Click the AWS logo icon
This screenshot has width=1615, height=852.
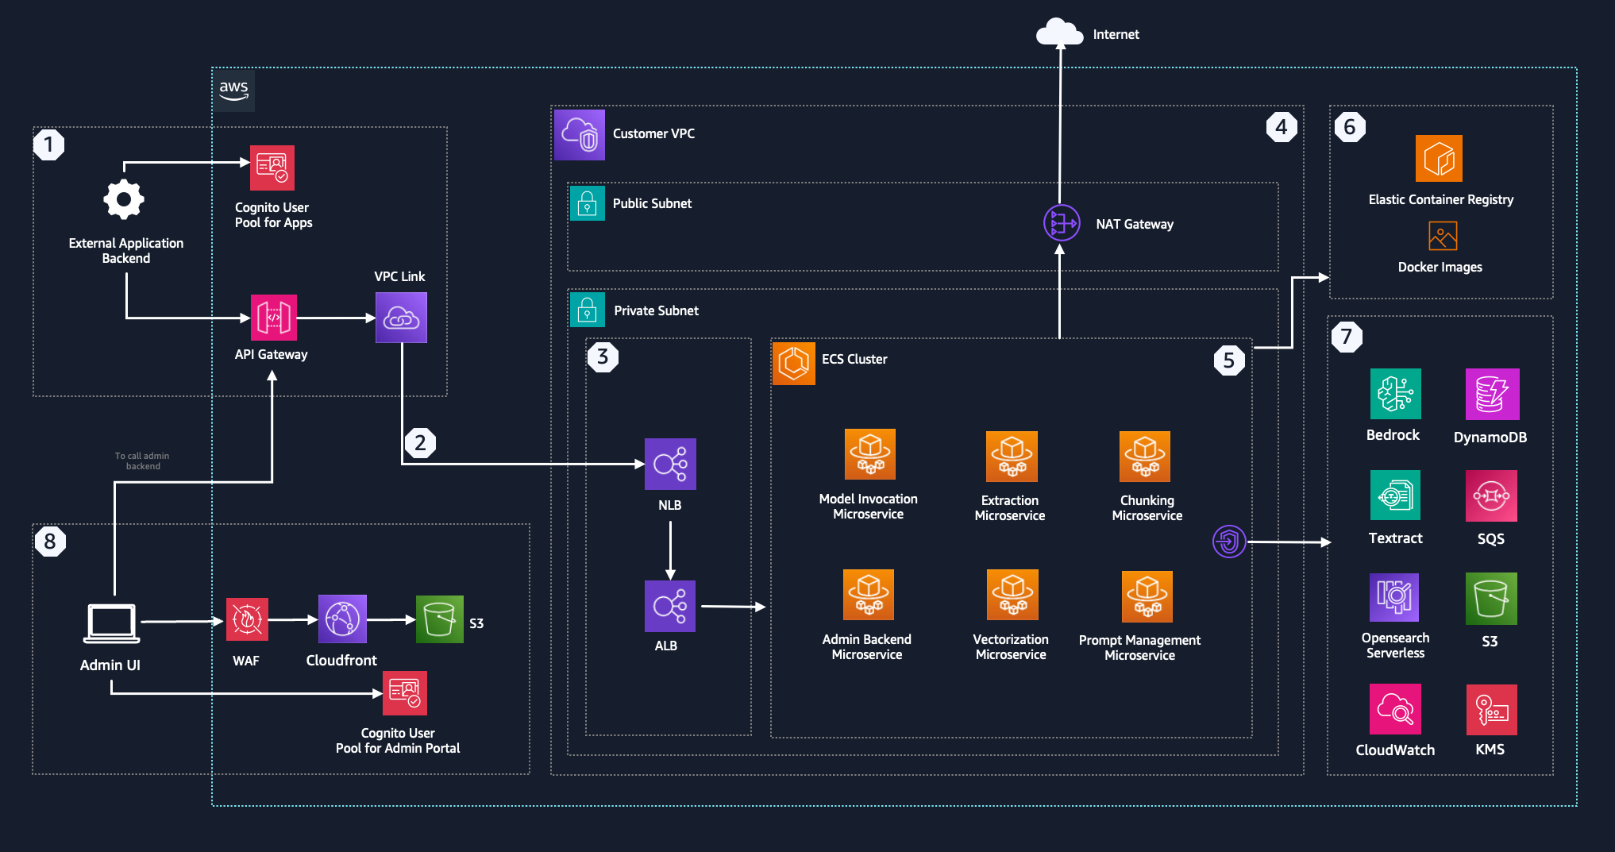(x=233, y=90)
